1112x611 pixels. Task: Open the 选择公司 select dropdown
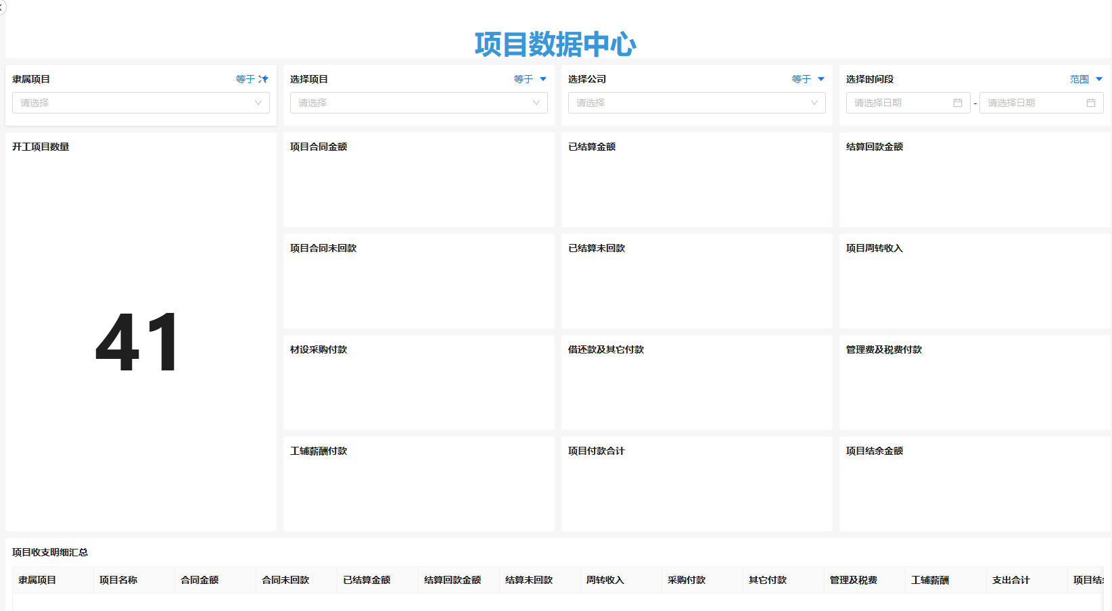coord(697,103)
